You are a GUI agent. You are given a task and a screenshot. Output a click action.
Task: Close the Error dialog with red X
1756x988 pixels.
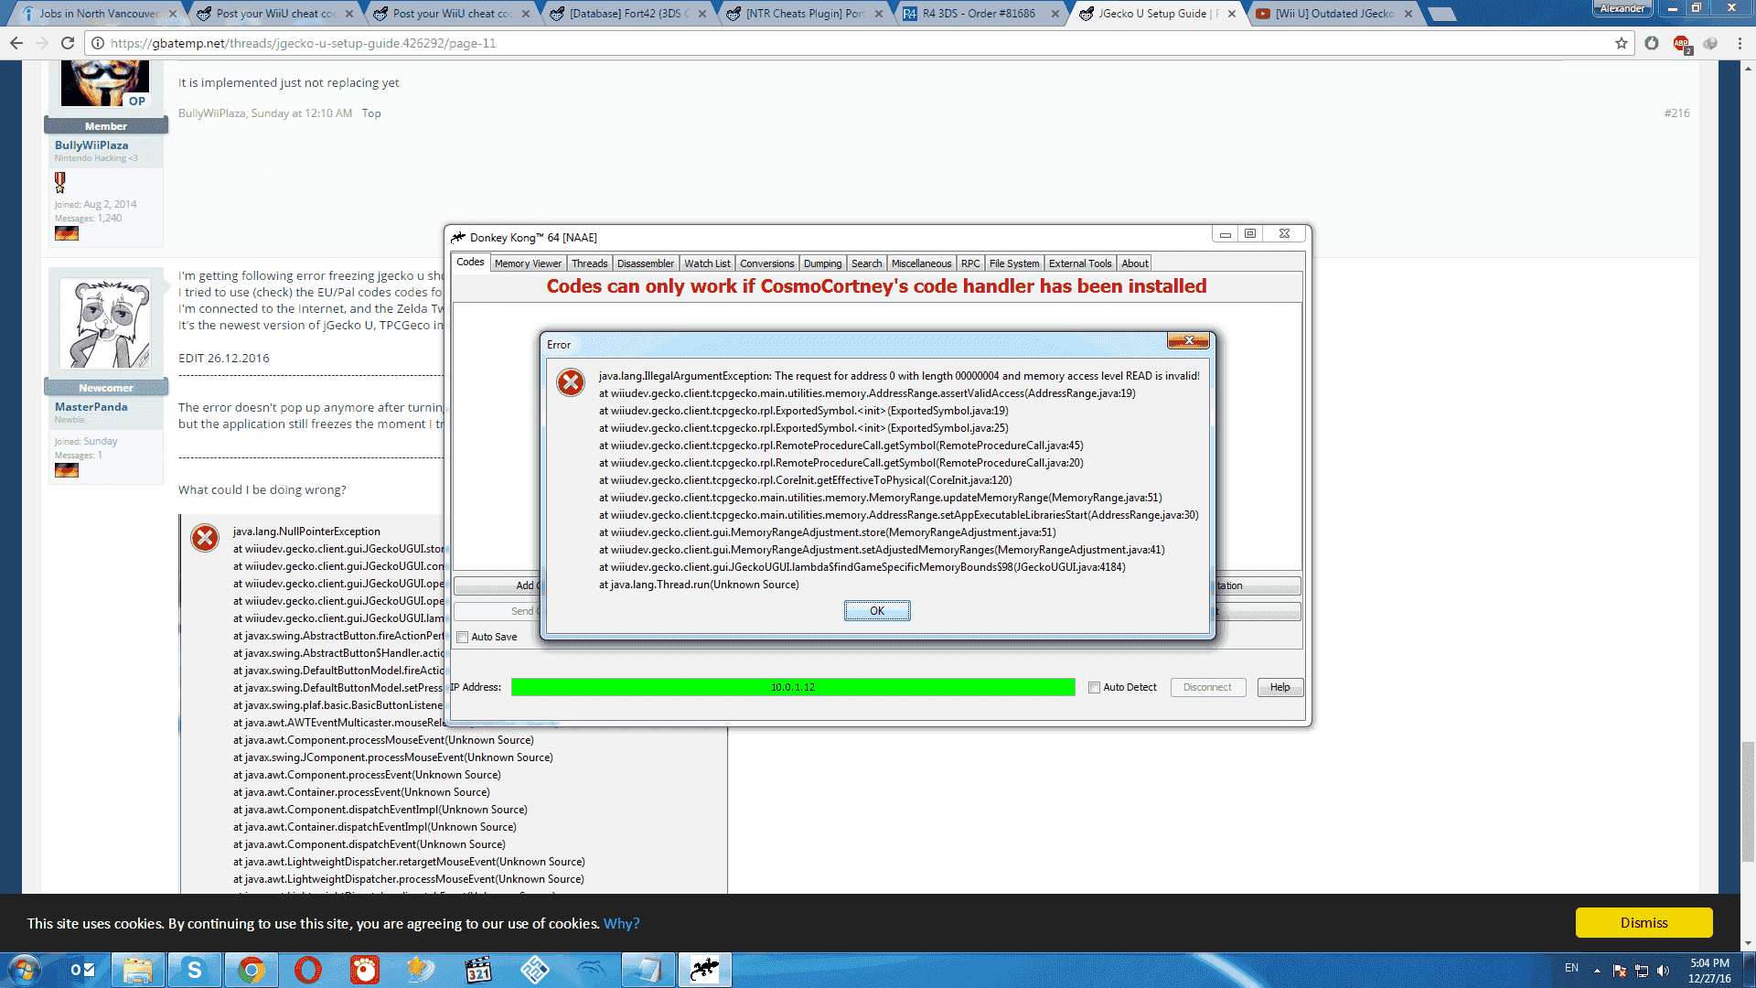coord(1188,341)
